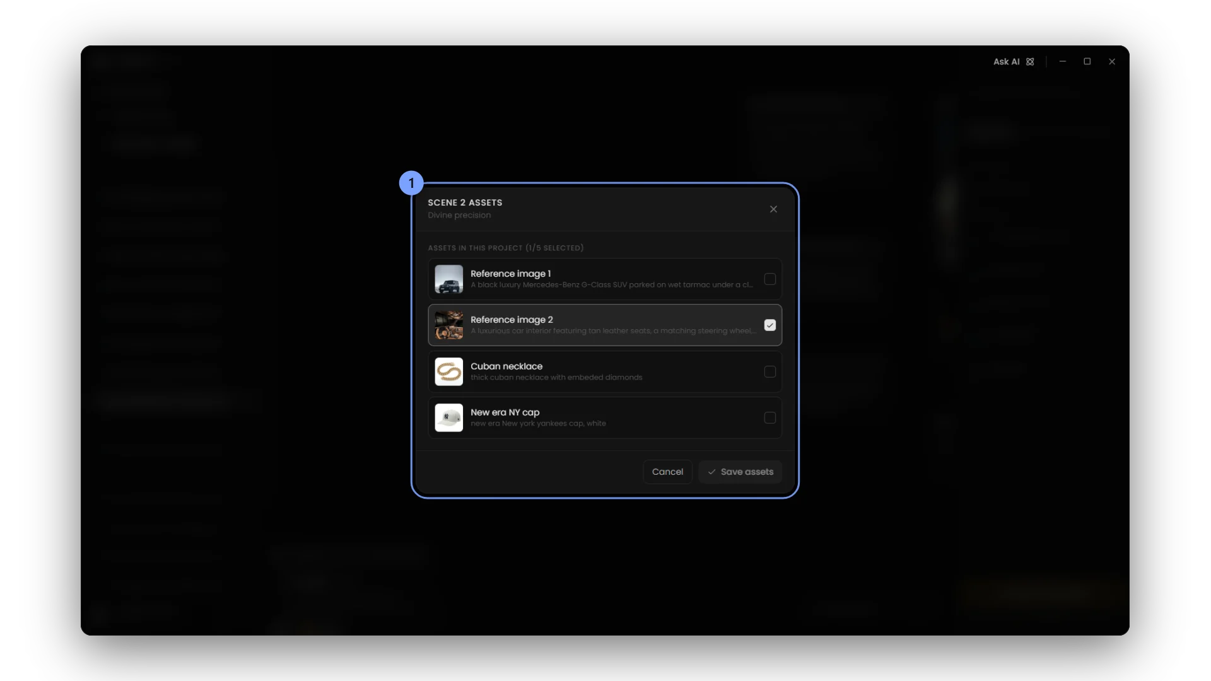
Task: Uncheck the Reference image 2 checkbox
Action: [769, 325]
